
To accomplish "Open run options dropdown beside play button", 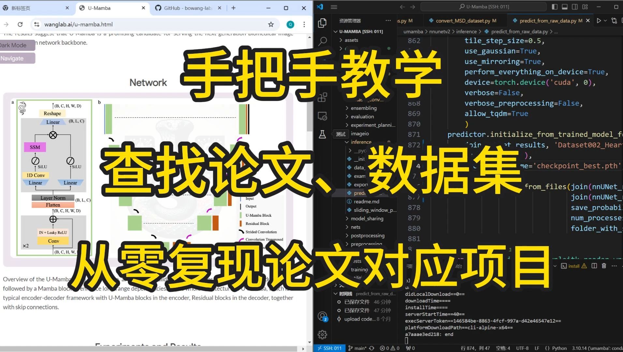I will tap(605, 21).
